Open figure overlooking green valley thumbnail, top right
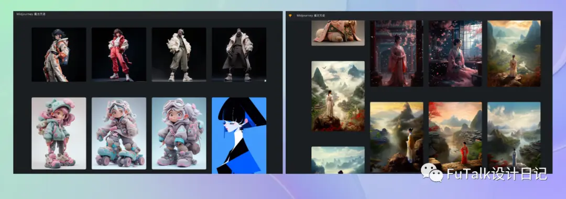This screenshot has width=566, height=199. (x=514, y=53)
